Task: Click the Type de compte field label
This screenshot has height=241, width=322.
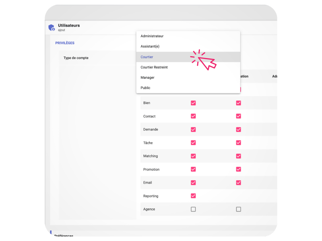Action: click(76, 58)
